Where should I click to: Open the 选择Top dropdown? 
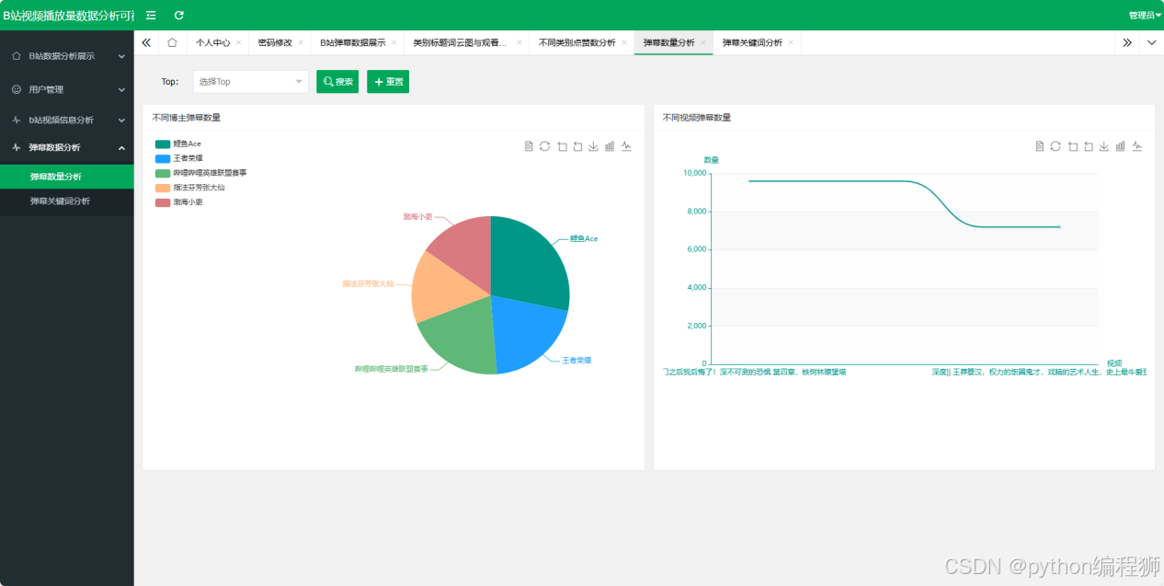(x=250, y=82)
